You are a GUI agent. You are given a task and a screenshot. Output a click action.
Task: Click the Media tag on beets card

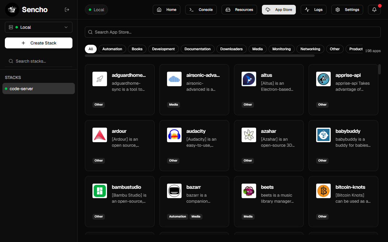tap(248, 217)
